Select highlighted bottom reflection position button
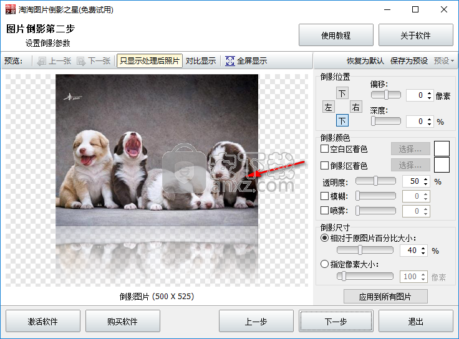This screenshot has width=459, height=339. pyautogui.click(x=342, y=120)
